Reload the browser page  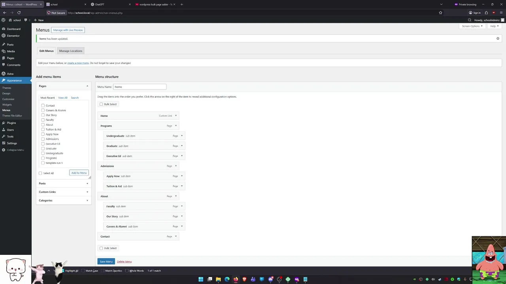pos(19,13)
